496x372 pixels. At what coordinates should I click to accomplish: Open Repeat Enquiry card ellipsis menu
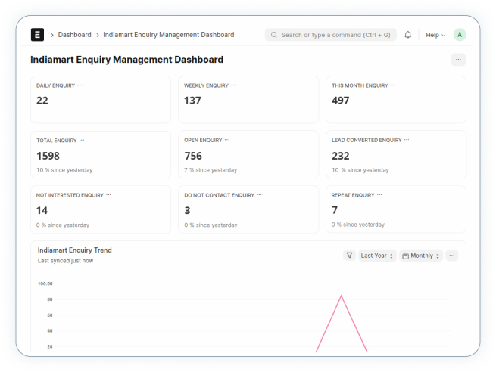click(x=379, y=195)
